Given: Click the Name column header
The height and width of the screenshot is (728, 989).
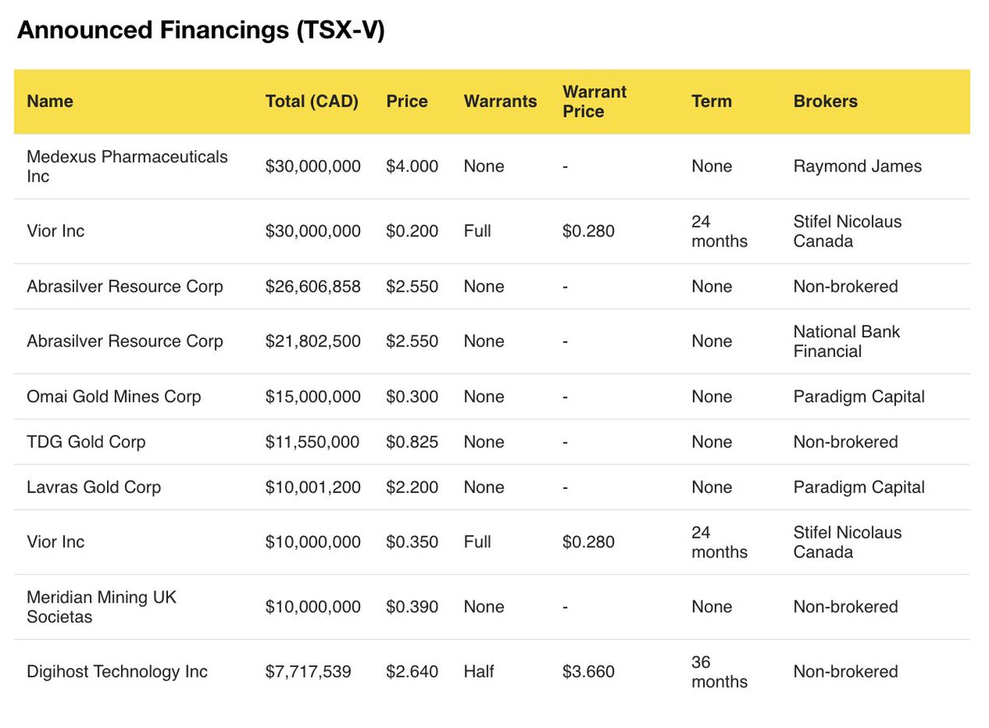Looking at the screenshot, I should 49,101.
